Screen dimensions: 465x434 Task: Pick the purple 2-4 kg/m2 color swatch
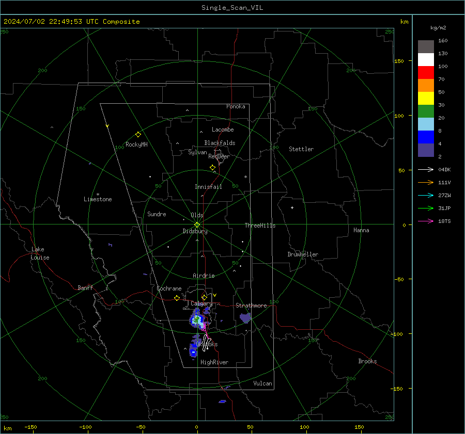pos(426,150)
